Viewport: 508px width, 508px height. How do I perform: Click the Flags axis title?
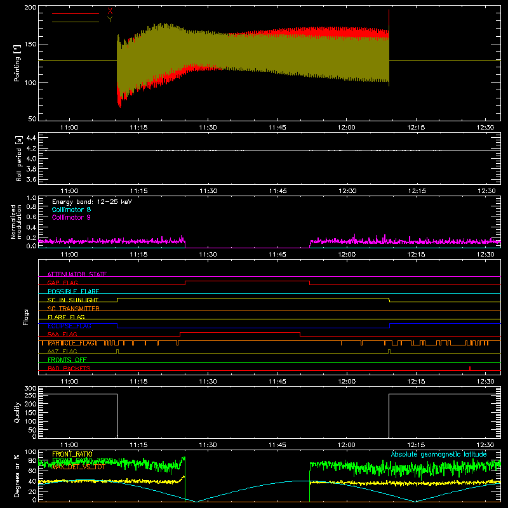[25, 317]
